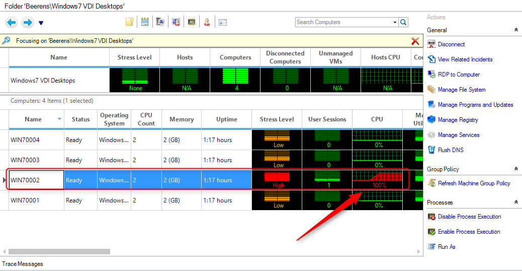This screenshot has height=271, width=522.
Task: Click the Search Computers input field
Action: coord(343,22)
